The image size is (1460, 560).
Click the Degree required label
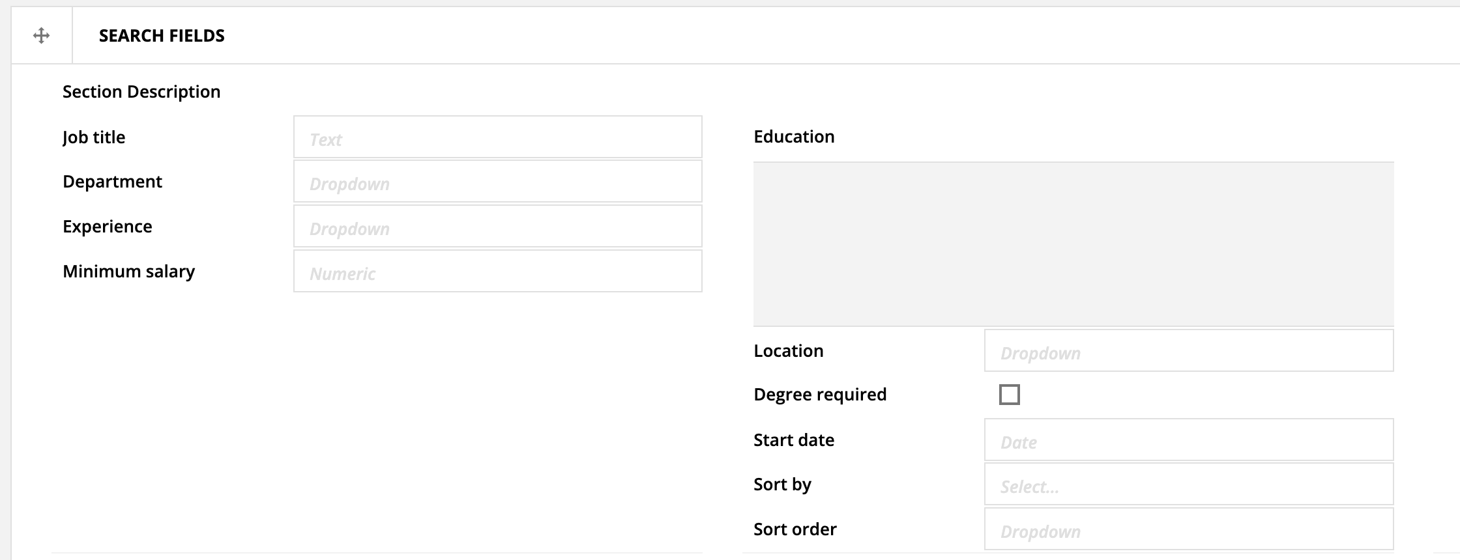click(x=820, y=395)
